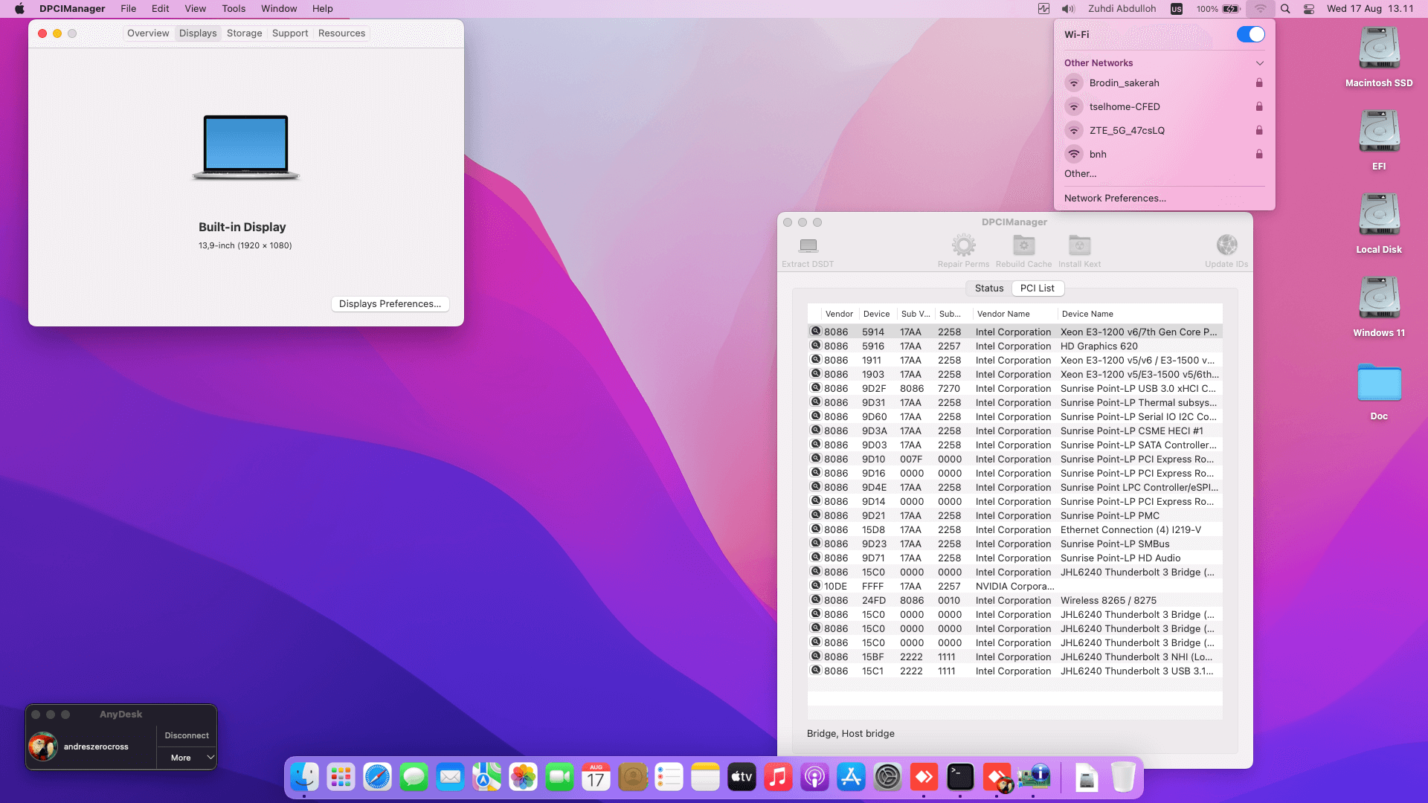This screenshot has height=803, width=1428.
Task: Open Network Preferences link
Action: click(x=1114, y=199)
